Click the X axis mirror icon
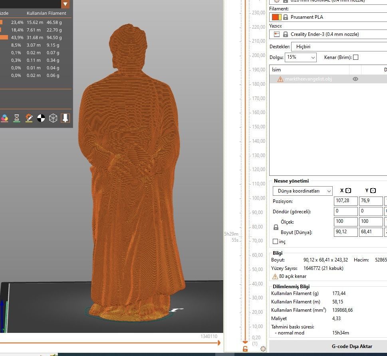 click(x=348, y=191)
